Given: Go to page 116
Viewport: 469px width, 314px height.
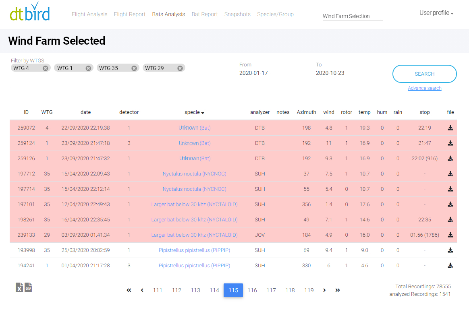Looking at the screenshot, I should 252,290.
